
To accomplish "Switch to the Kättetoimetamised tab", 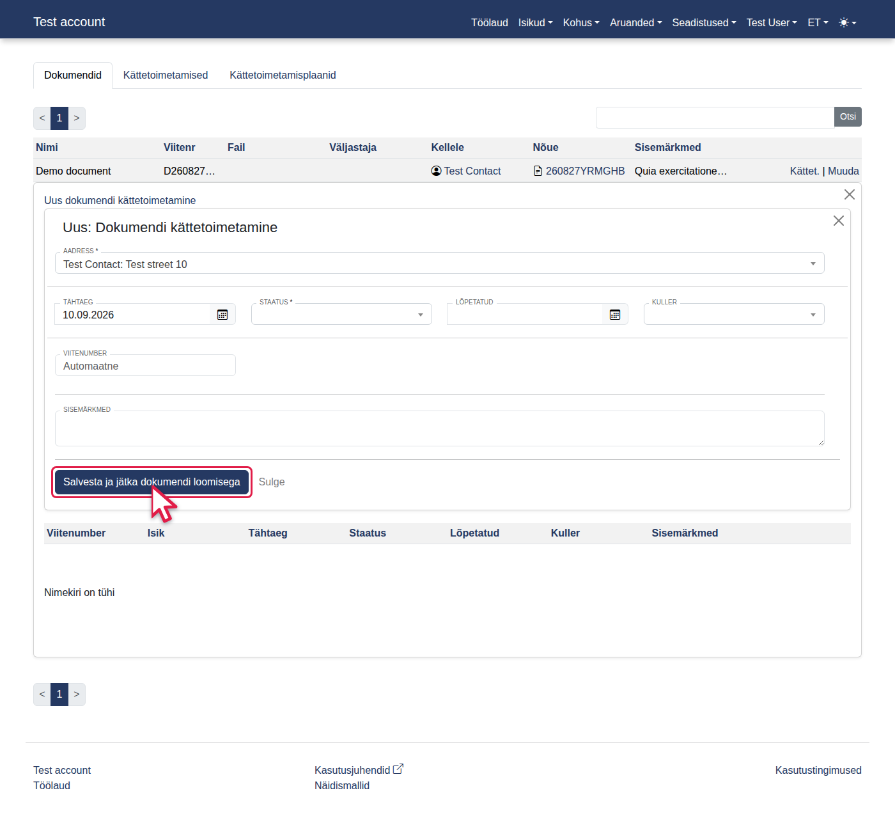I will click(x=166, y=75).
